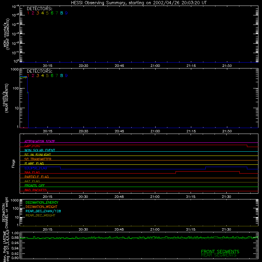Click the SC_IN_SUNLIGHT flag label
This screenshot has height=262, width=262.
point(38,155)
